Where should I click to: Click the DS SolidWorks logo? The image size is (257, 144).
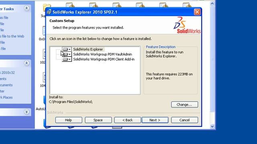pyautogui.click(x=187, y=25)
